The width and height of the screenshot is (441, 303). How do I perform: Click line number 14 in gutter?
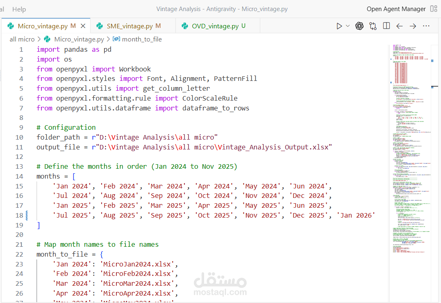(x=19, y=177)
